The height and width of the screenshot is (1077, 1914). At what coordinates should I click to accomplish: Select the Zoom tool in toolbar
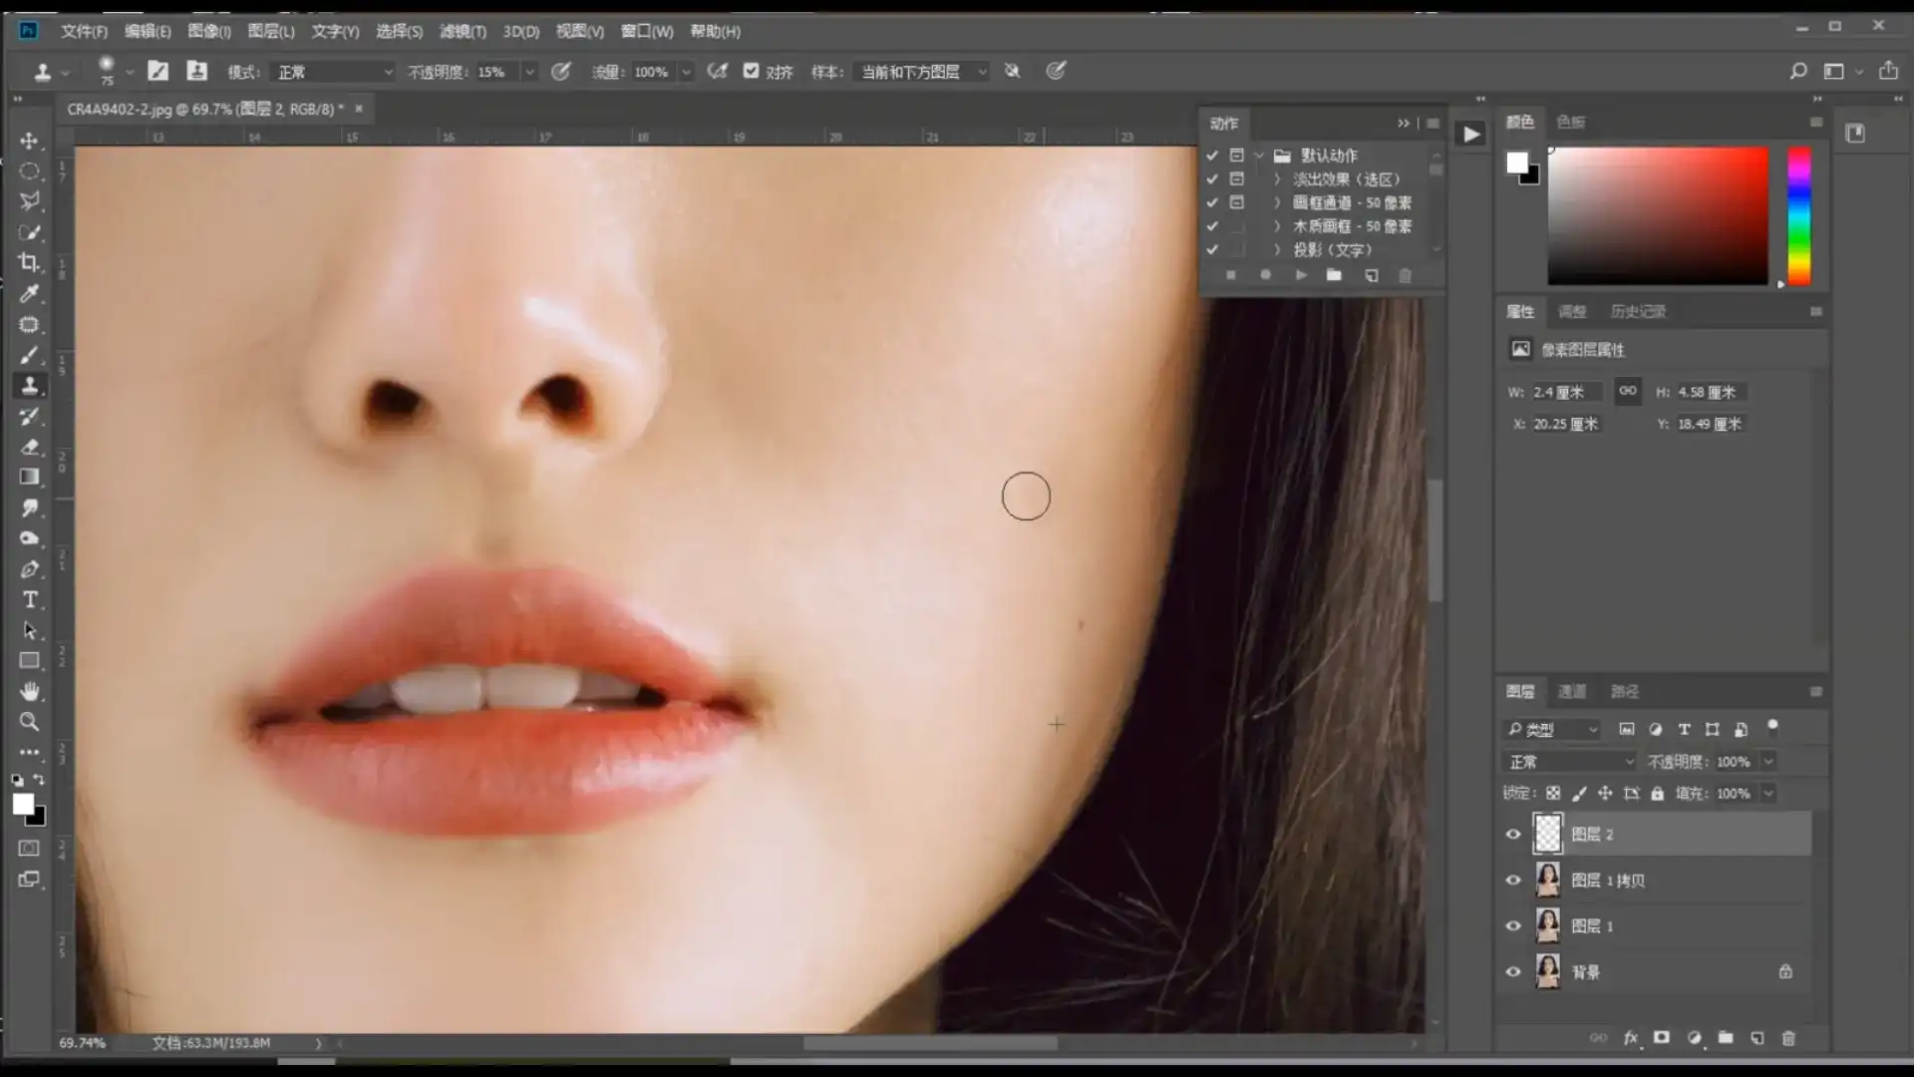(29, 721)
